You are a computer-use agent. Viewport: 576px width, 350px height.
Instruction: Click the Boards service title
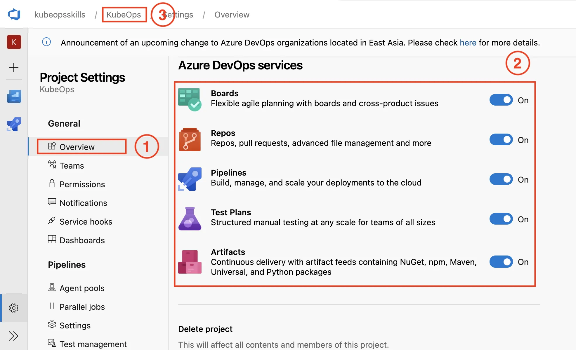click(225, 93)
